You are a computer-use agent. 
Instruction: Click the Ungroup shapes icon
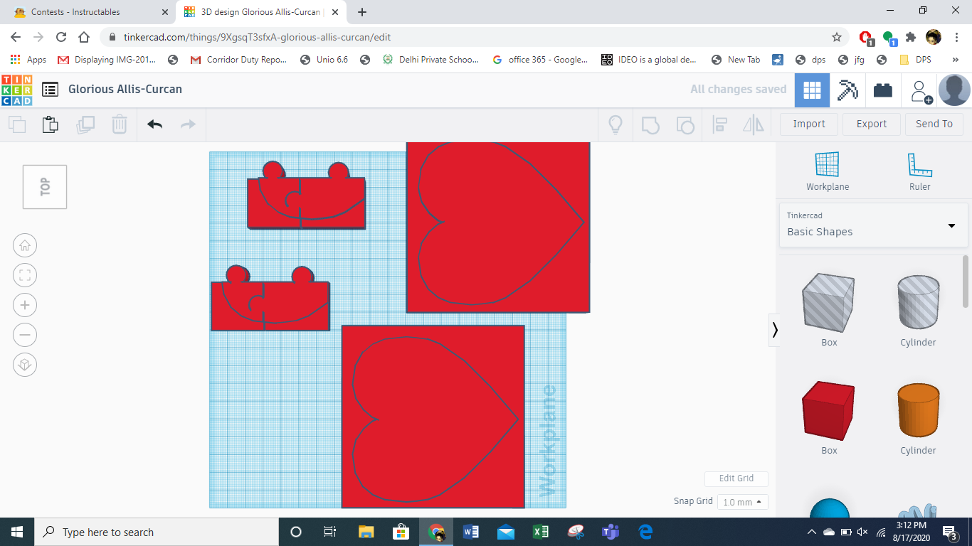[x=685, y=125]
